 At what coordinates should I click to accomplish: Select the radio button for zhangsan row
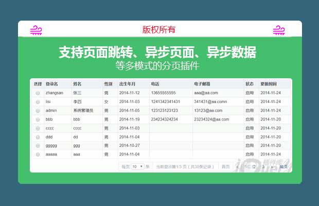click(x=38, y=93)
